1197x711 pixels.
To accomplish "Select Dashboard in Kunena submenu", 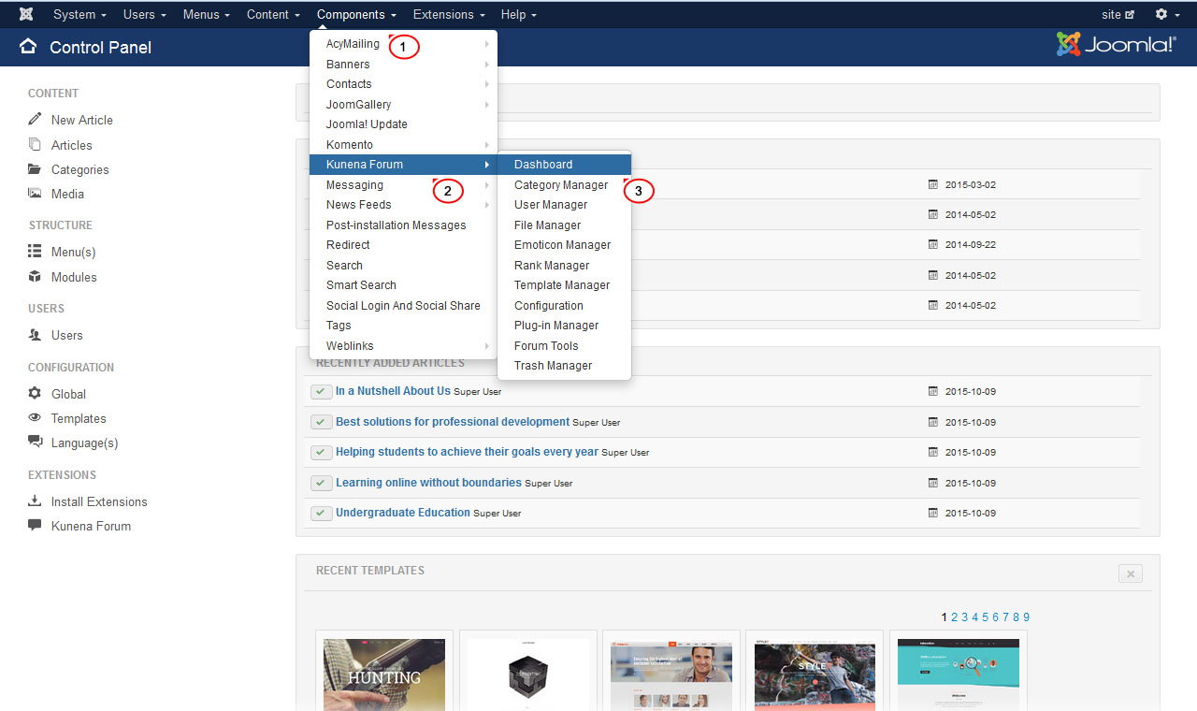I will pos(564,165).
